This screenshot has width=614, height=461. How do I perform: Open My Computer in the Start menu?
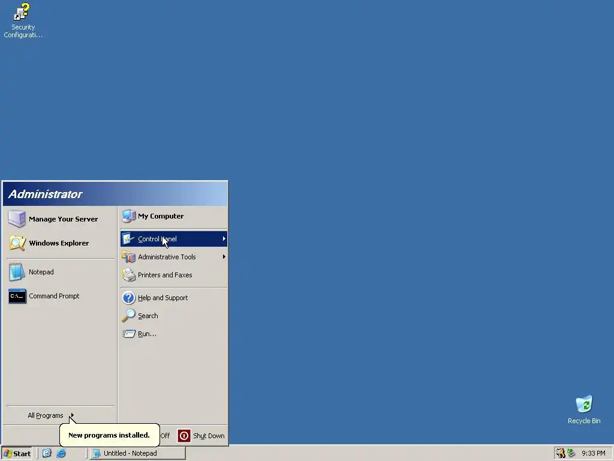tap(174, 216)
